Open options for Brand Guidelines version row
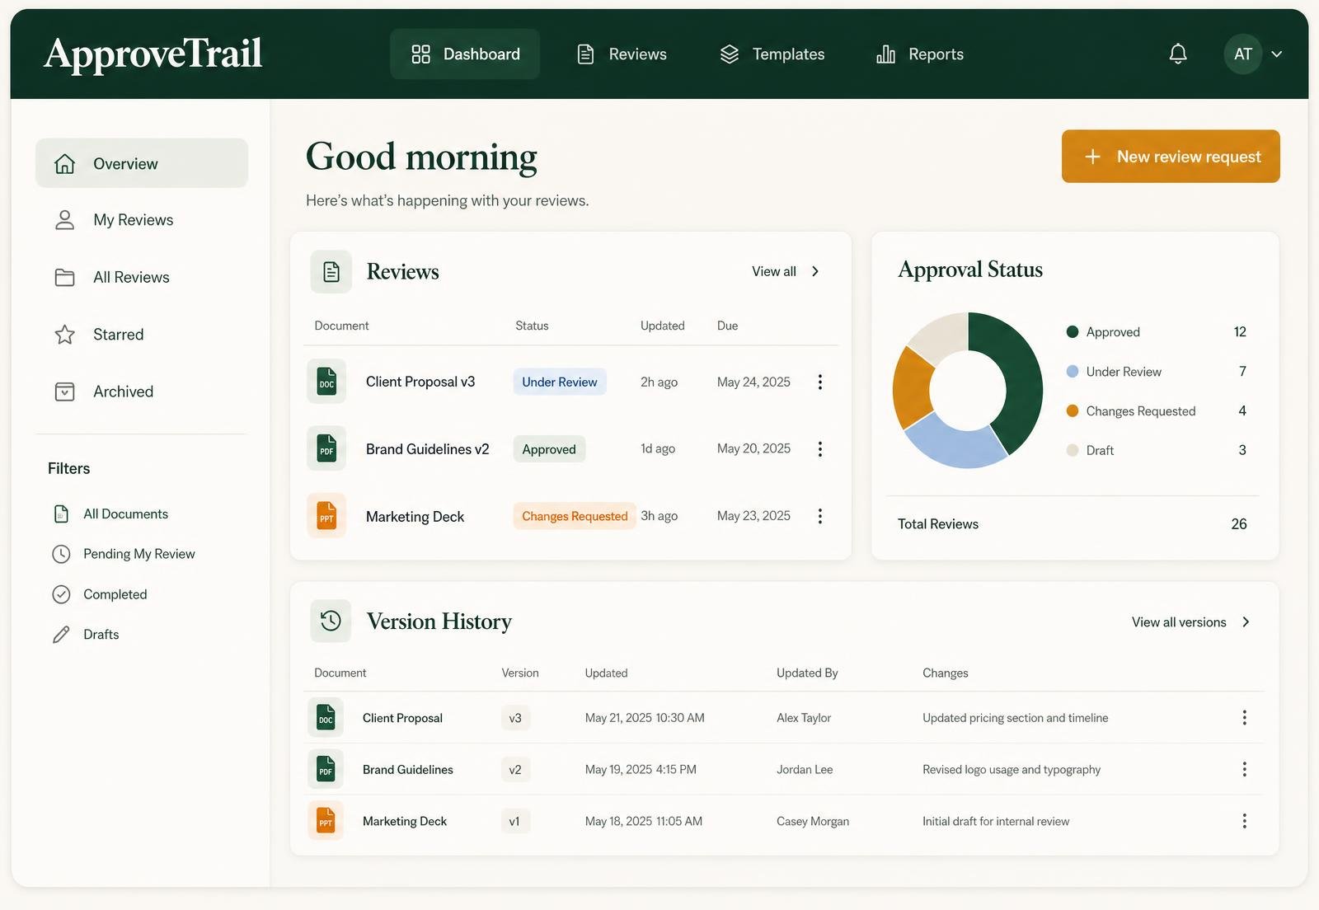Image resolution: width=1319 pixels, height=910 pixels. 1244,769
